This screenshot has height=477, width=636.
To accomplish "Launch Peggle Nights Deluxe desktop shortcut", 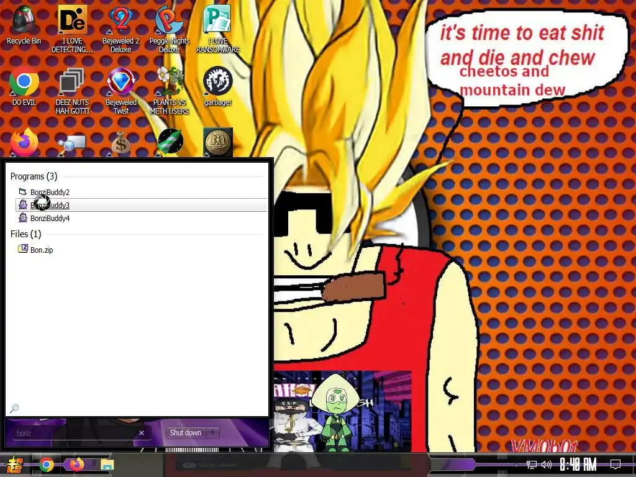I will tap(169, 29).
